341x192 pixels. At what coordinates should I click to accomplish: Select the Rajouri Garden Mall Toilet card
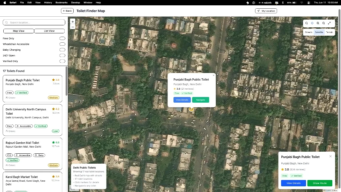coord(32,154)
